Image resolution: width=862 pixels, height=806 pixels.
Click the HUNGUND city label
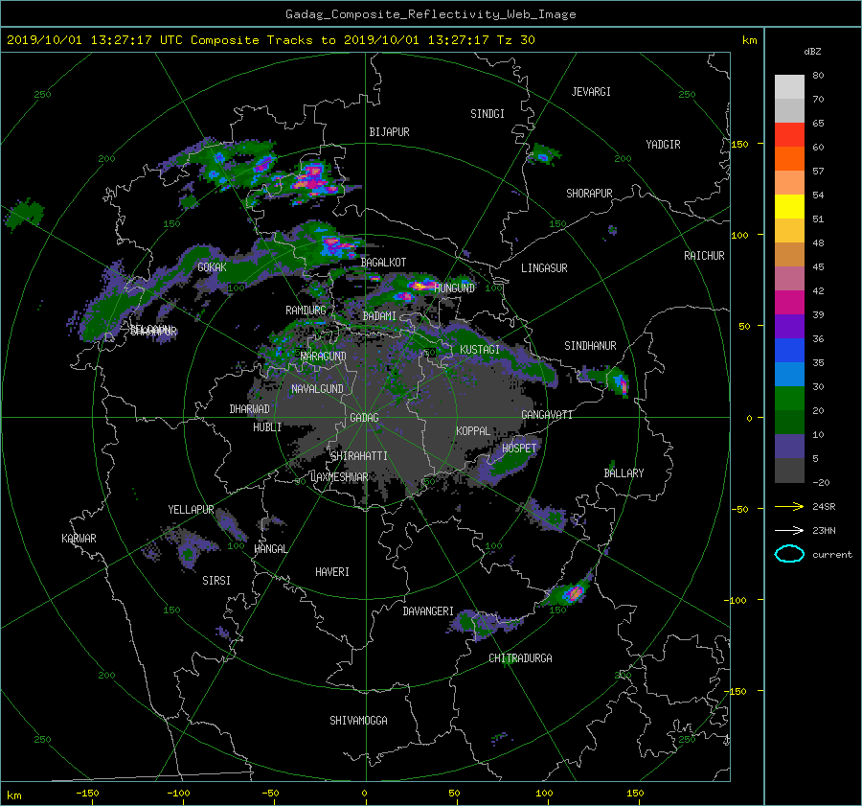pos(454,288)
